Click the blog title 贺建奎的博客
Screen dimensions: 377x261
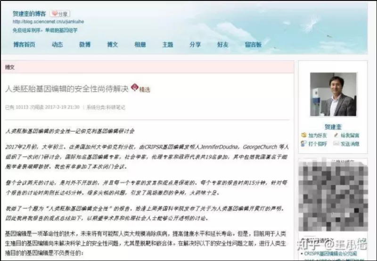[29, 14]
